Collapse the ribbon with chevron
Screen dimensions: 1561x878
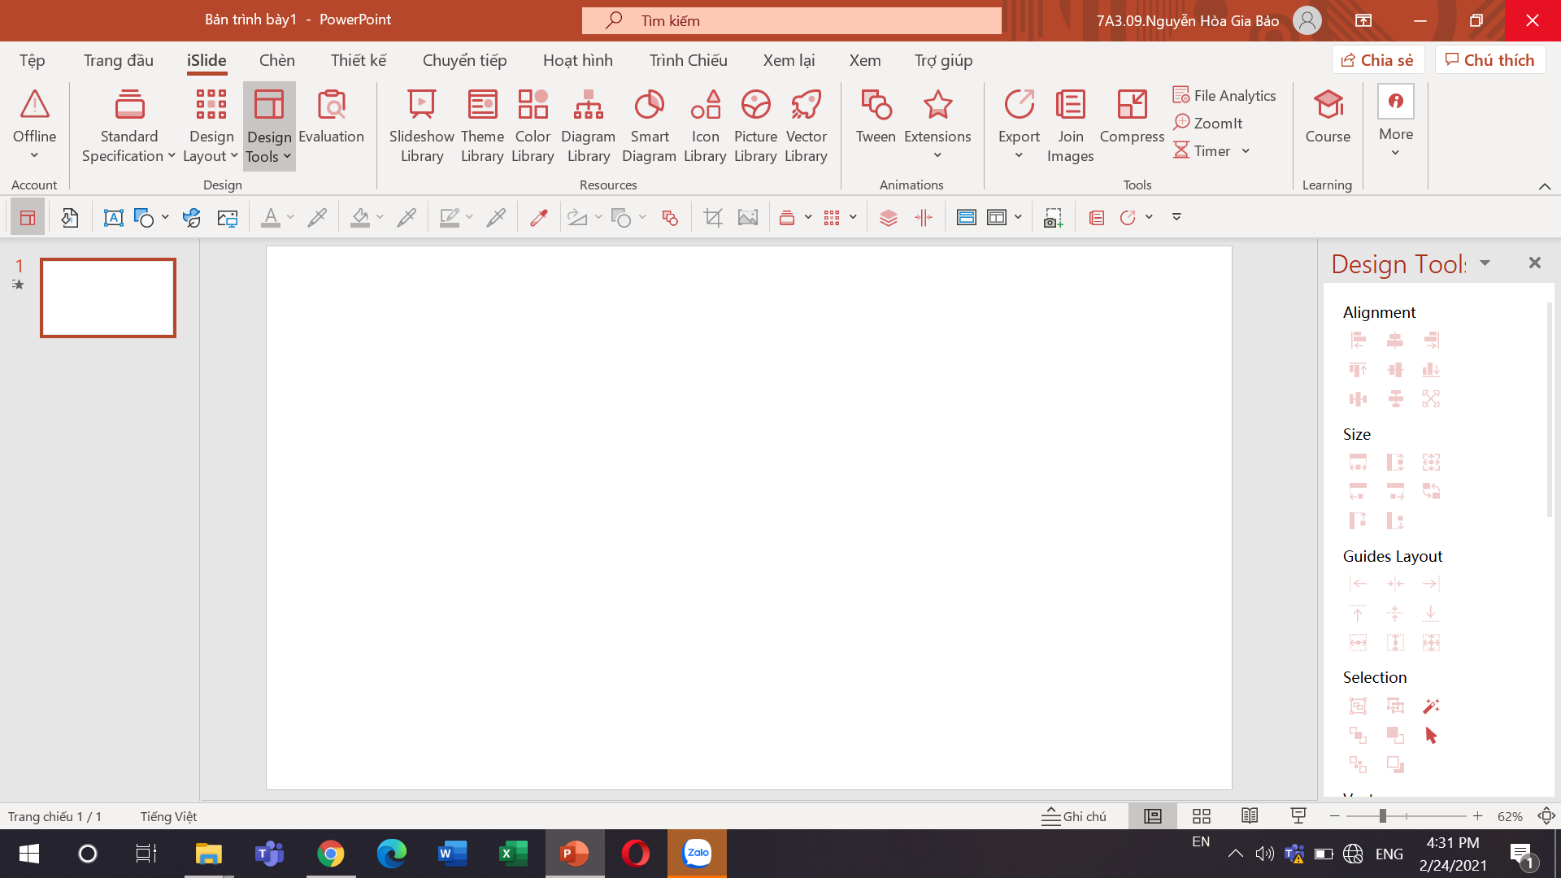(1545, 186)
